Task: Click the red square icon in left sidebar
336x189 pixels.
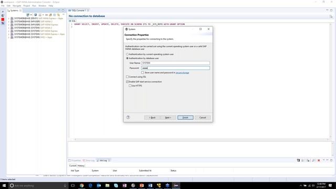Action: pyautogui.click(x=3, y=19)
